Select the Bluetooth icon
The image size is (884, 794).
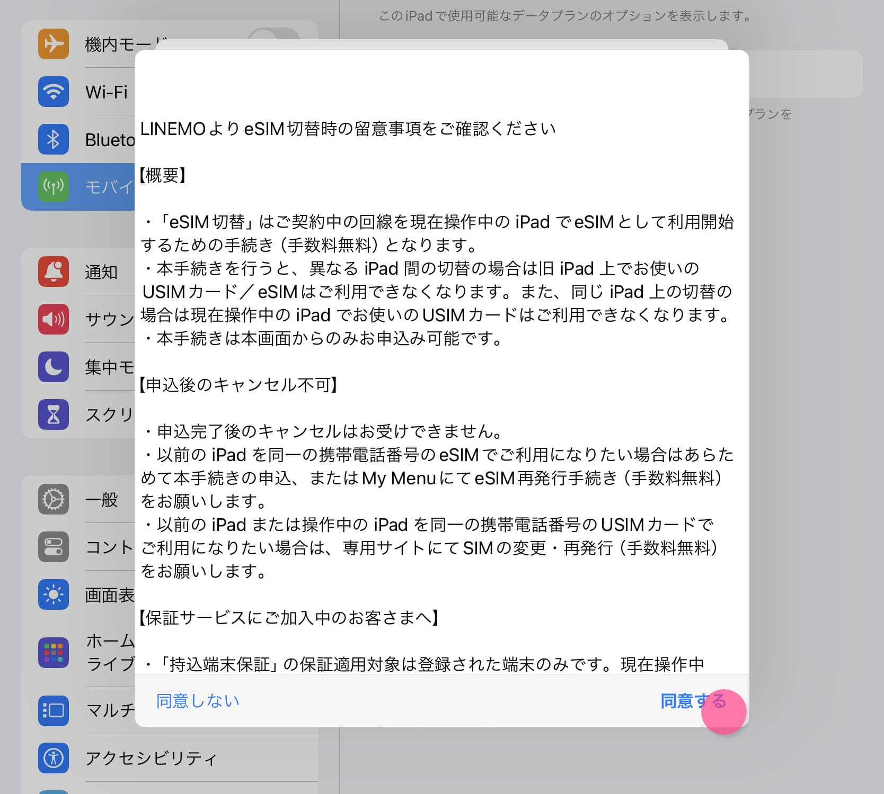click(x=54, y=139)
